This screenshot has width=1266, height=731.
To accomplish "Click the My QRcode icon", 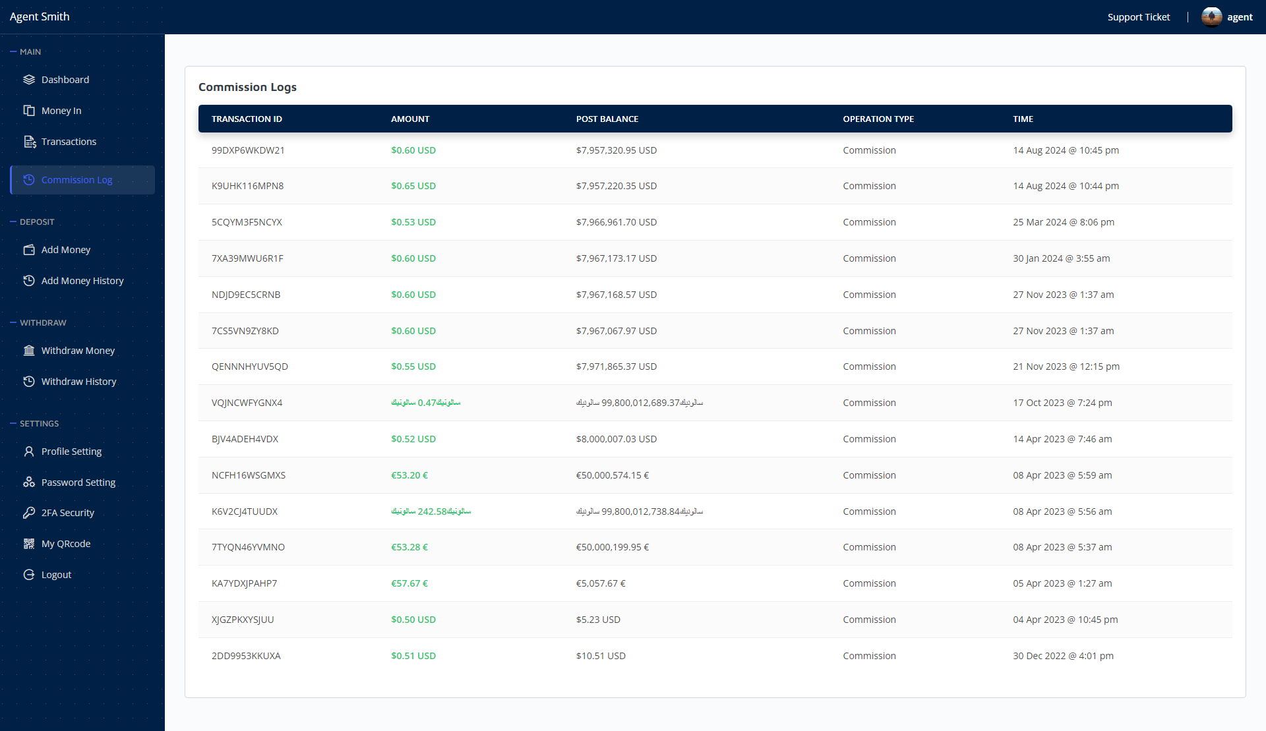I will click(29, 543).
